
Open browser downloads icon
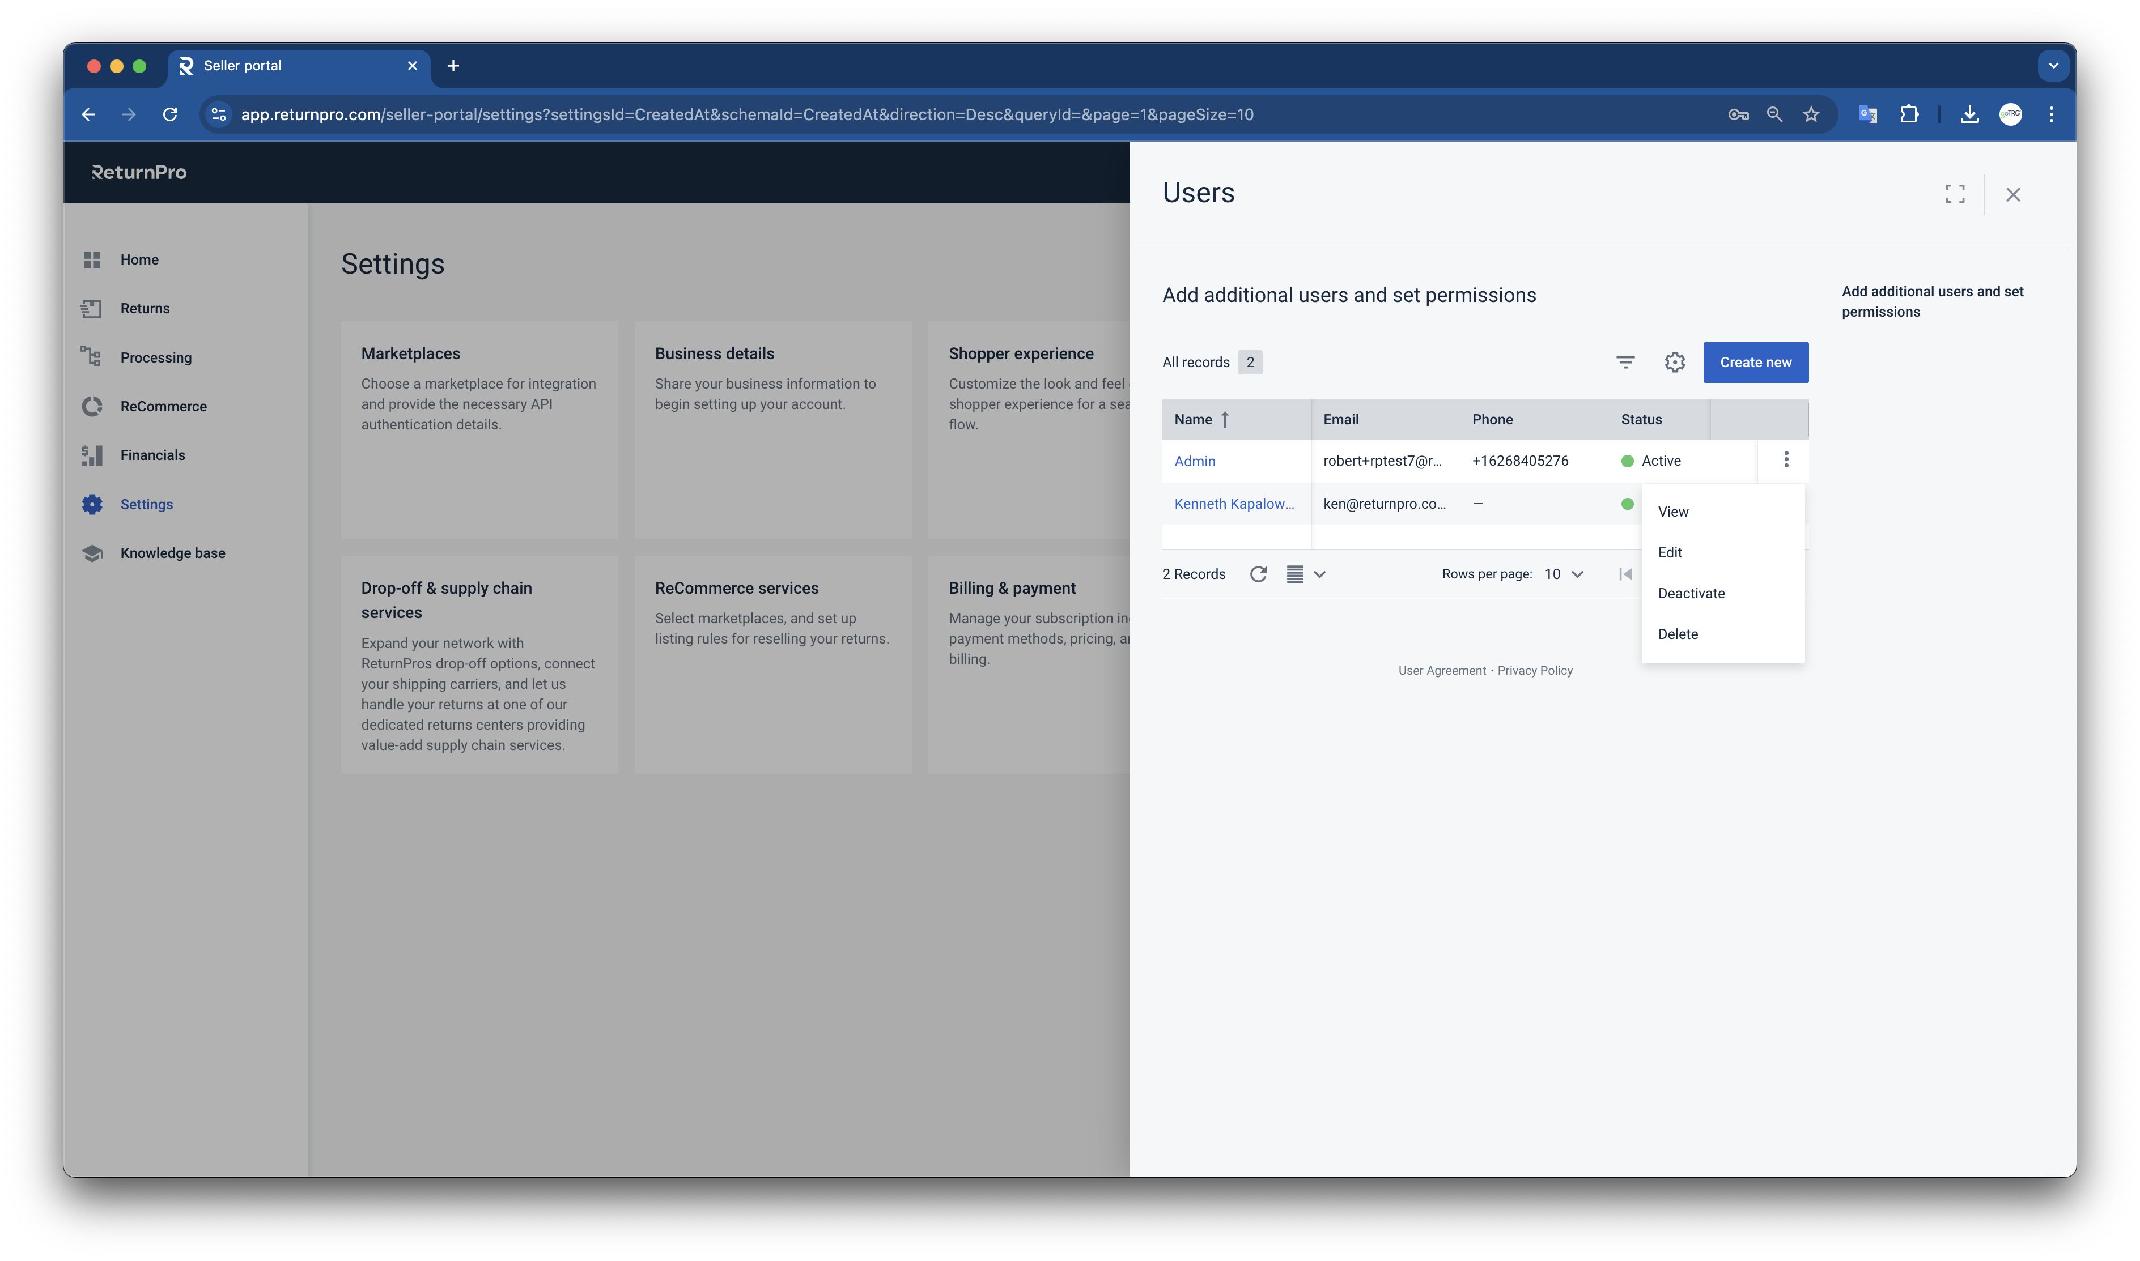tap(1969, 114)
